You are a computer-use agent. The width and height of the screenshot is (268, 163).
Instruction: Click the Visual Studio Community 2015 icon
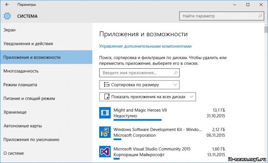tap(105, 152)
